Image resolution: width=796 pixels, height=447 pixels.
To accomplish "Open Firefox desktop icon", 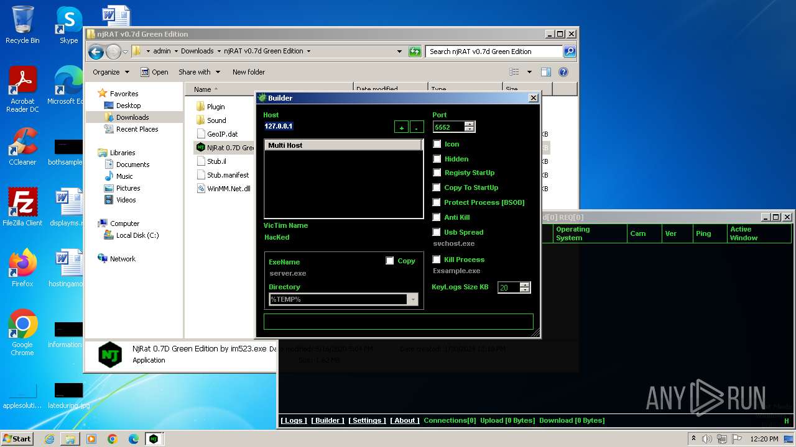I will [22, 268].
